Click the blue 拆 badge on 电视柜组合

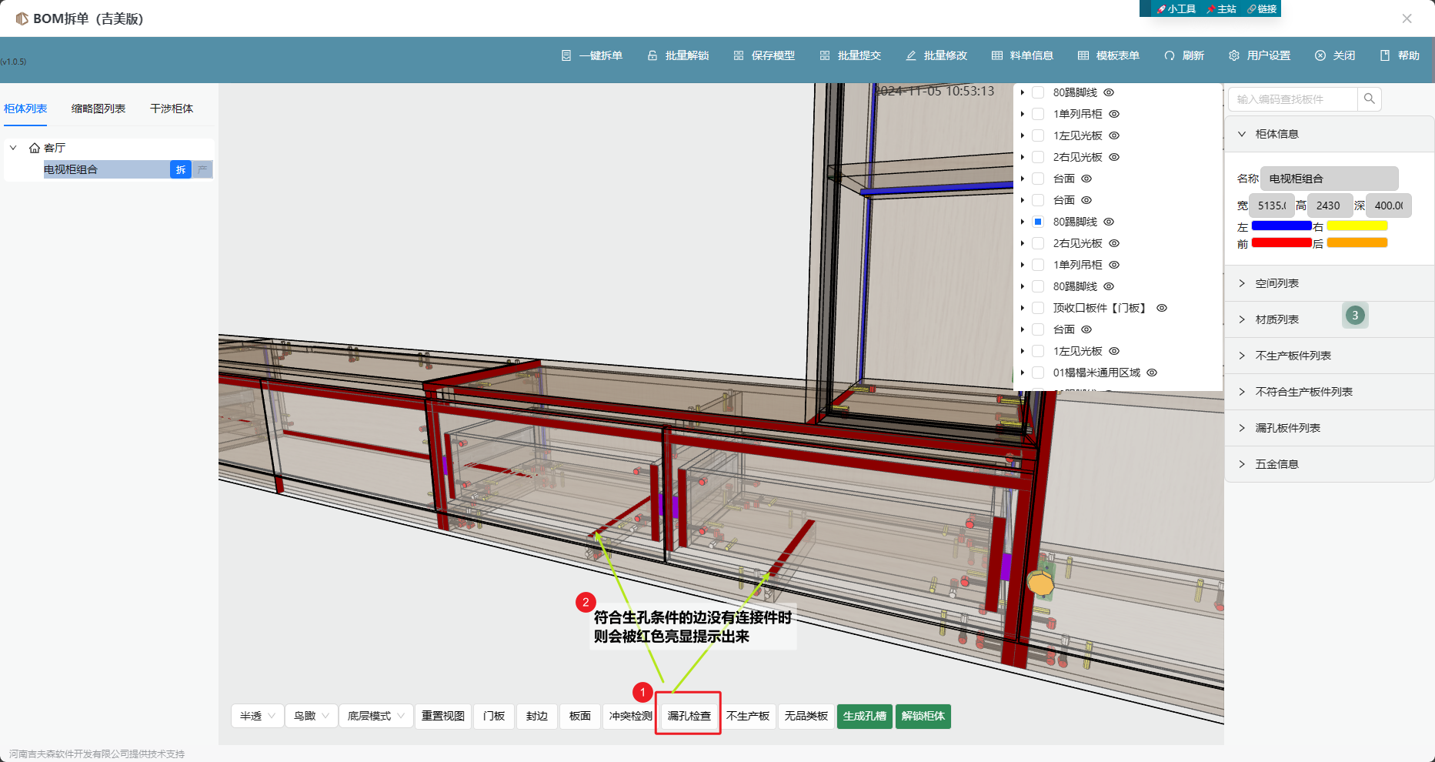[181, 169]
